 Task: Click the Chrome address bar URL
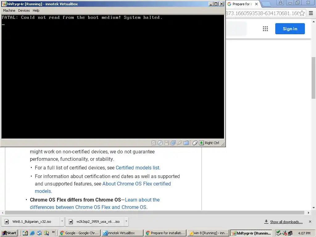pos(262,13)
